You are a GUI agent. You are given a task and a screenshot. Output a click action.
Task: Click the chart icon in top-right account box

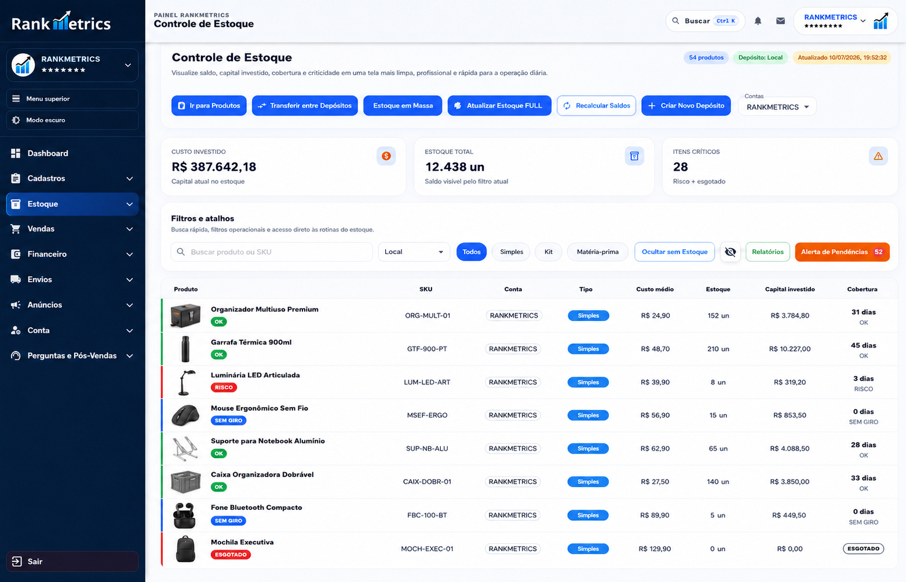point(881,21)
